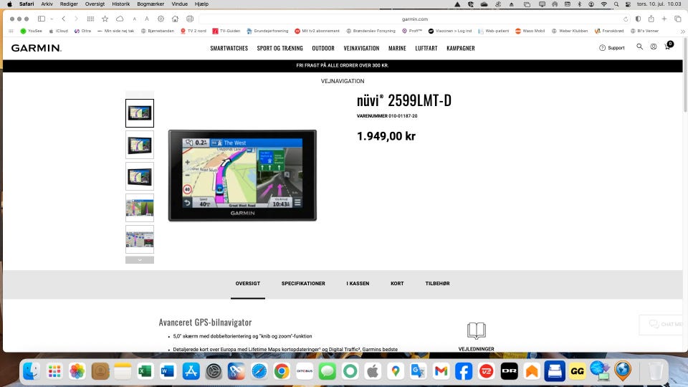Switch to the I Kassen tab
This screenshot has height=387, width=688.
(358, 284)
